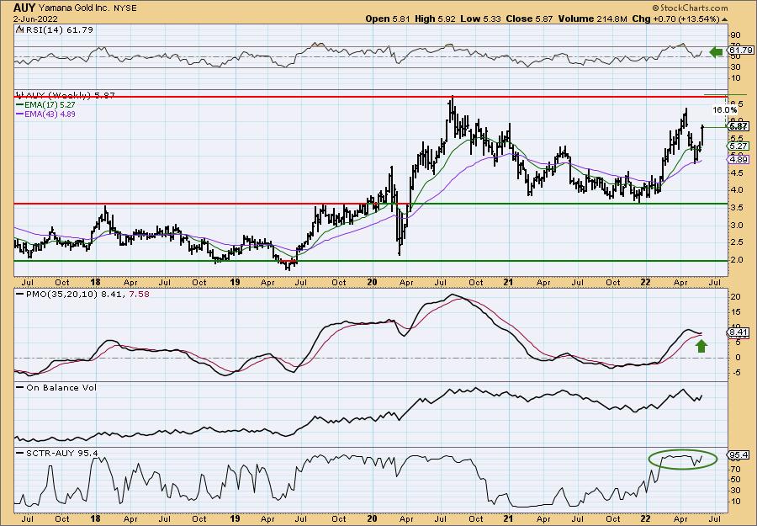Click year 18 on the price panel time axis

[x=95, y=282]
